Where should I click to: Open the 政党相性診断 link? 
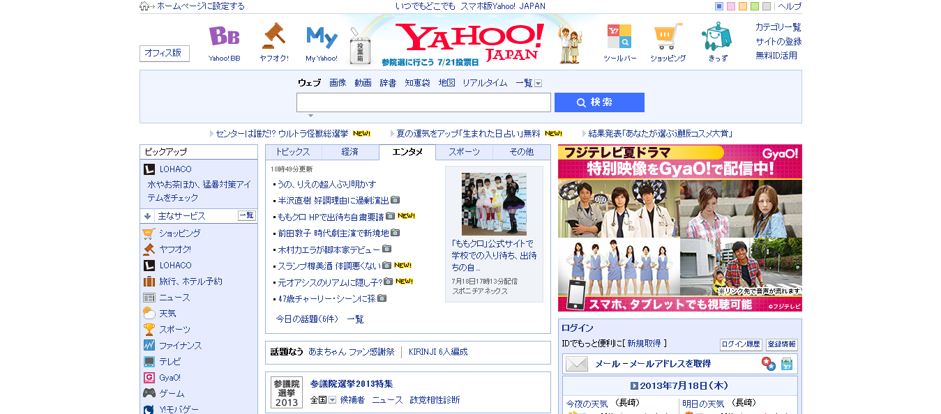(x=435, y=400)
